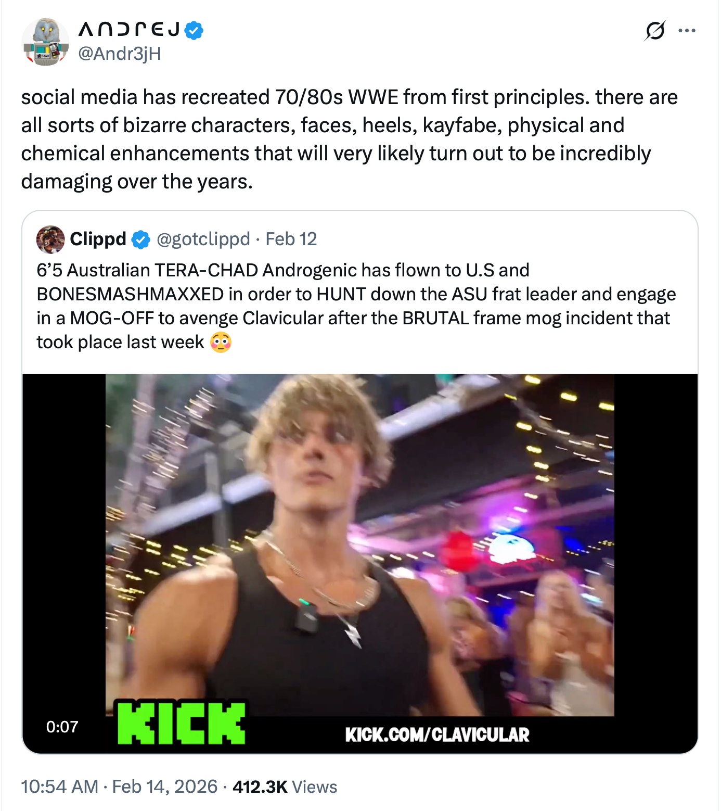The height and width of the screenshot is (811, 721).
Task: Click the KICK.COM/CLAVICULAR watermark text
Action: [x=437, y=734]
